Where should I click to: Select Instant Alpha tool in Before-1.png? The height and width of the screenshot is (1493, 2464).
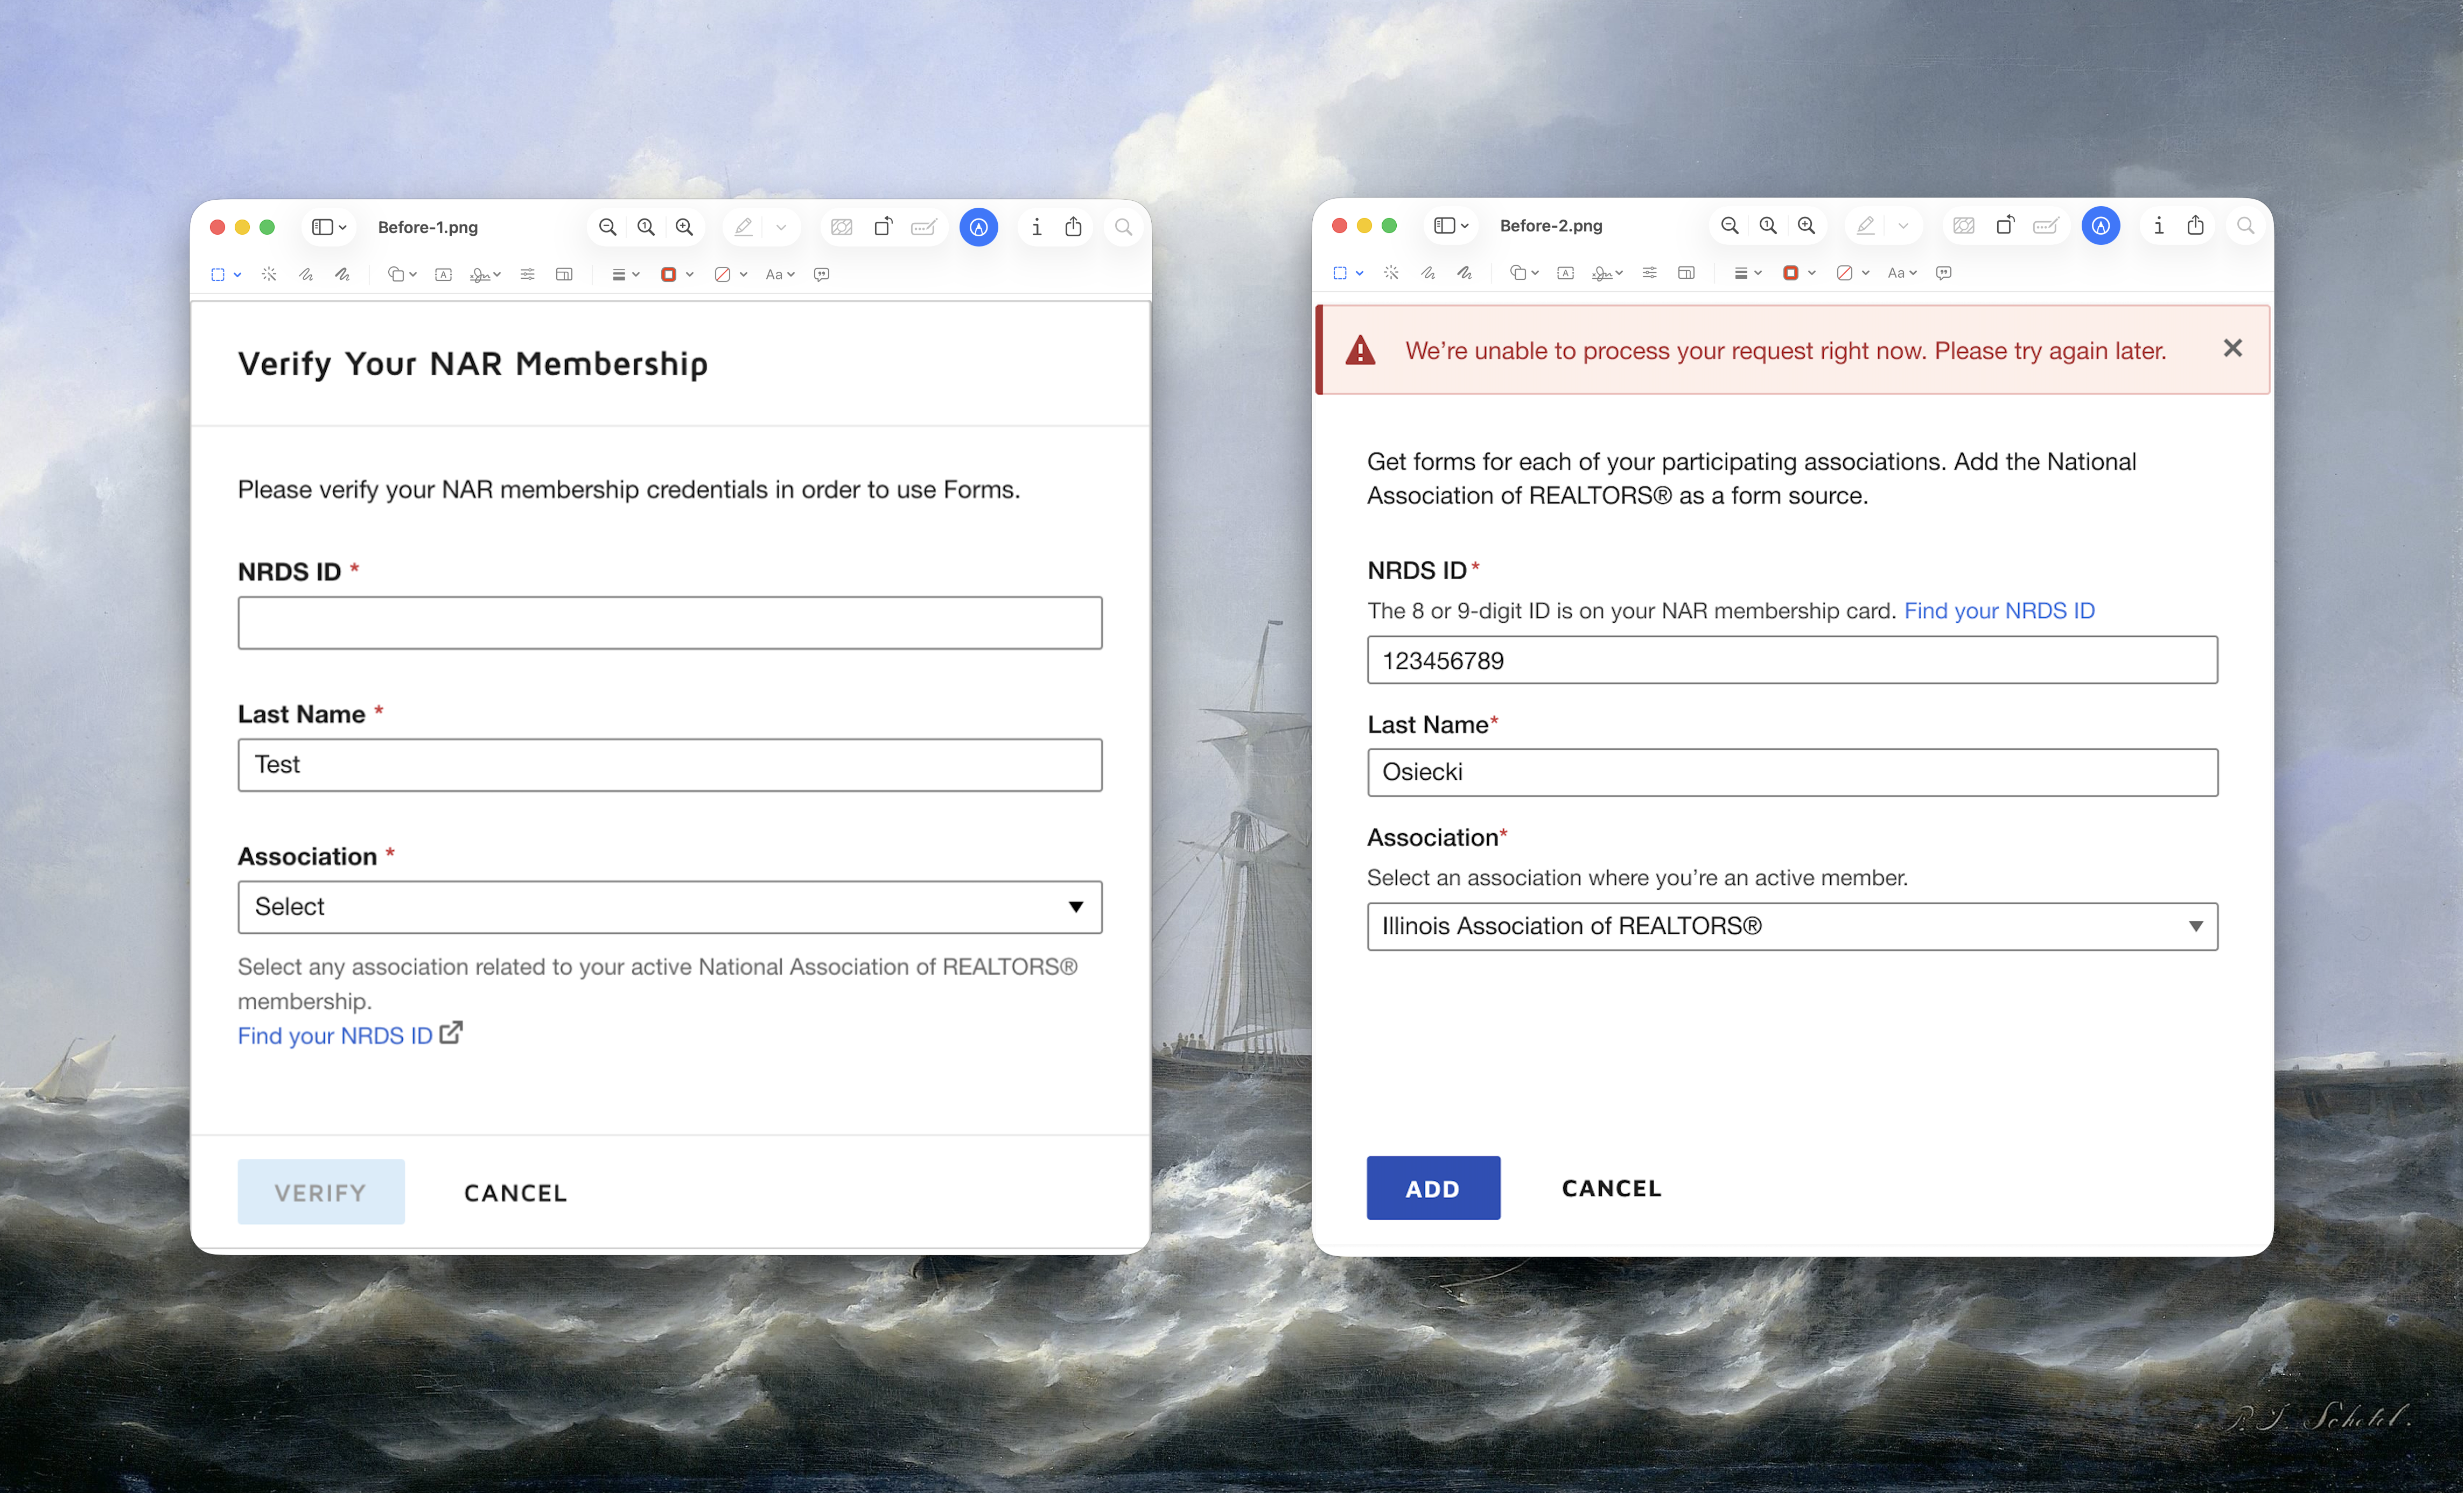coord(269,274)
